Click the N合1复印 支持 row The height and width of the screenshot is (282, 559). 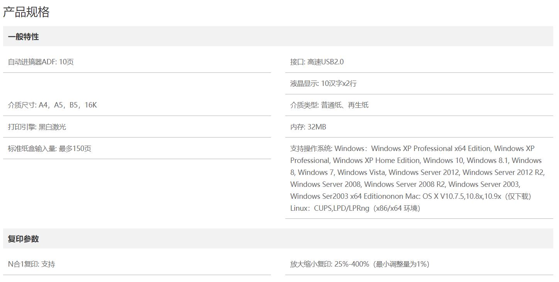(31, 264)
